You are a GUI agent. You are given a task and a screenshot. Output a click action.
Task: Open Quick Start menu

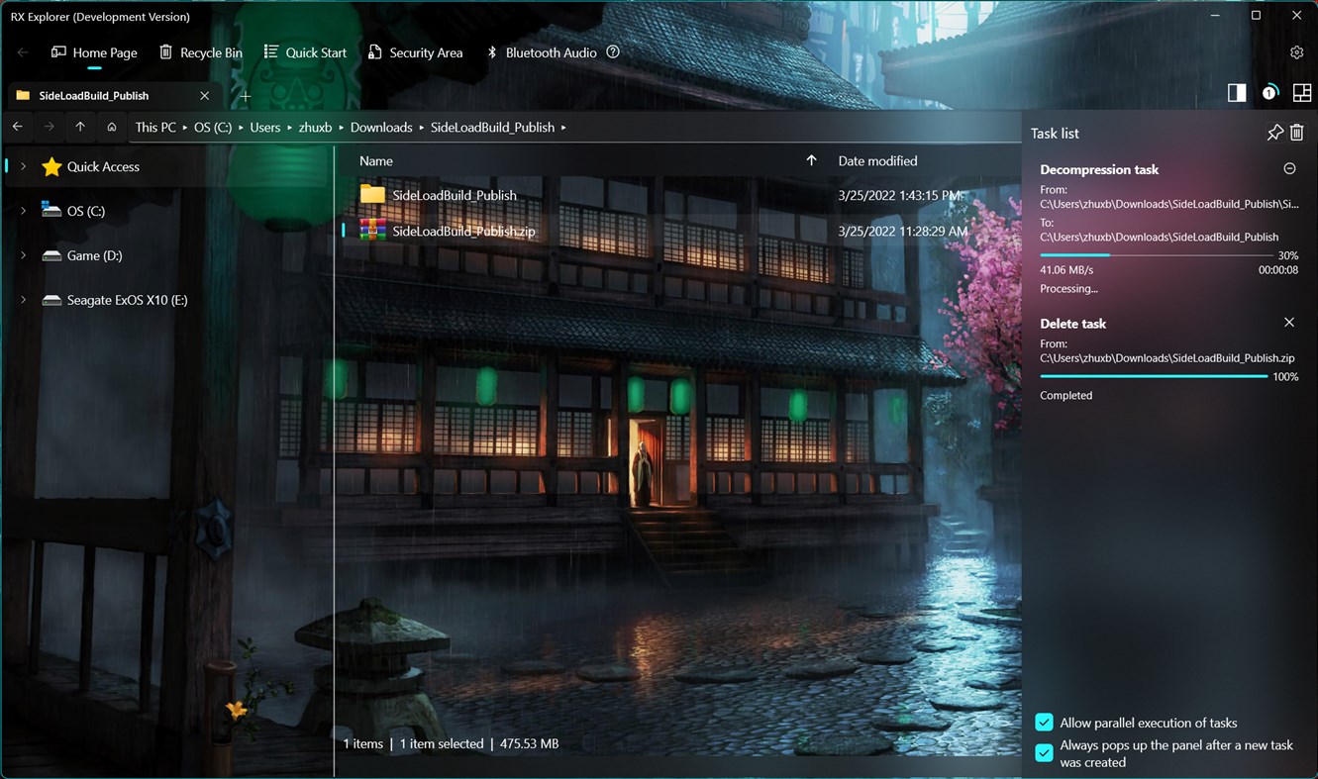tap(305, 52)
